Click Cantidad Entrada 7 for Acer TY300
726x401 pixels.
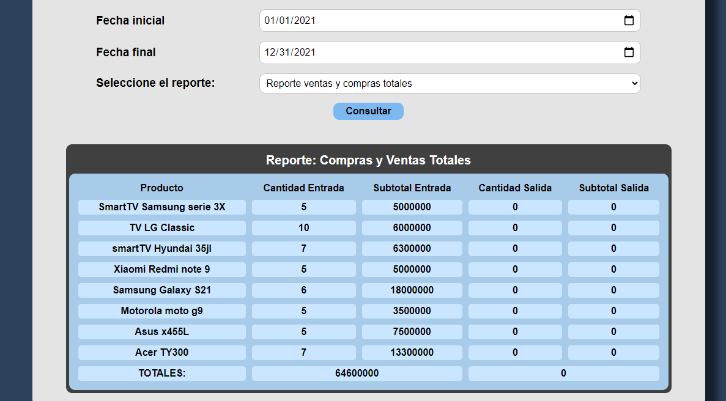pyautogui.click(x=304, y=353)
